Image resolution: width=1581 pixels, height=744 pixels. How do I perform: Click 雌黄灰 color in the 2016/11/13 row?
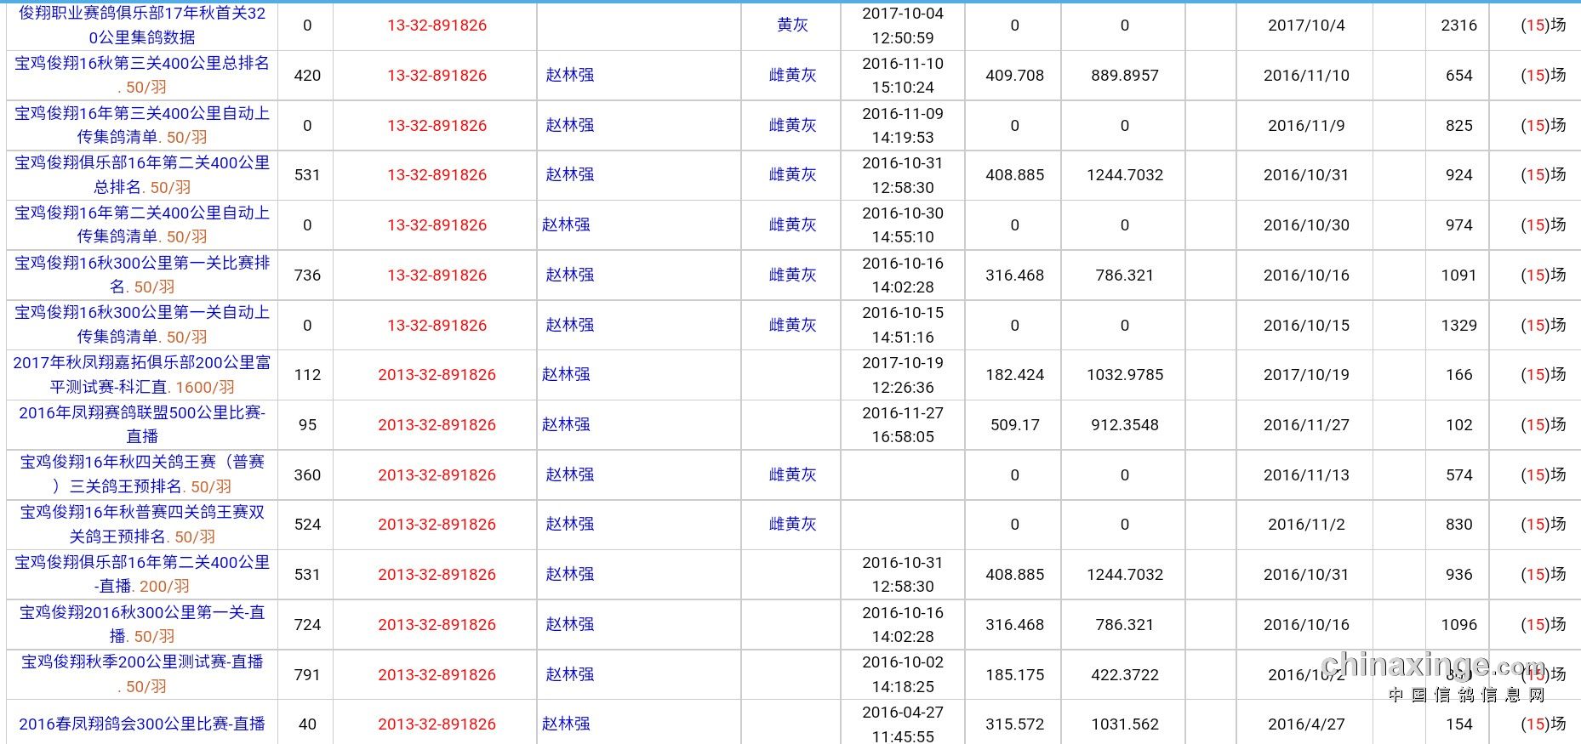coord(792,475)
